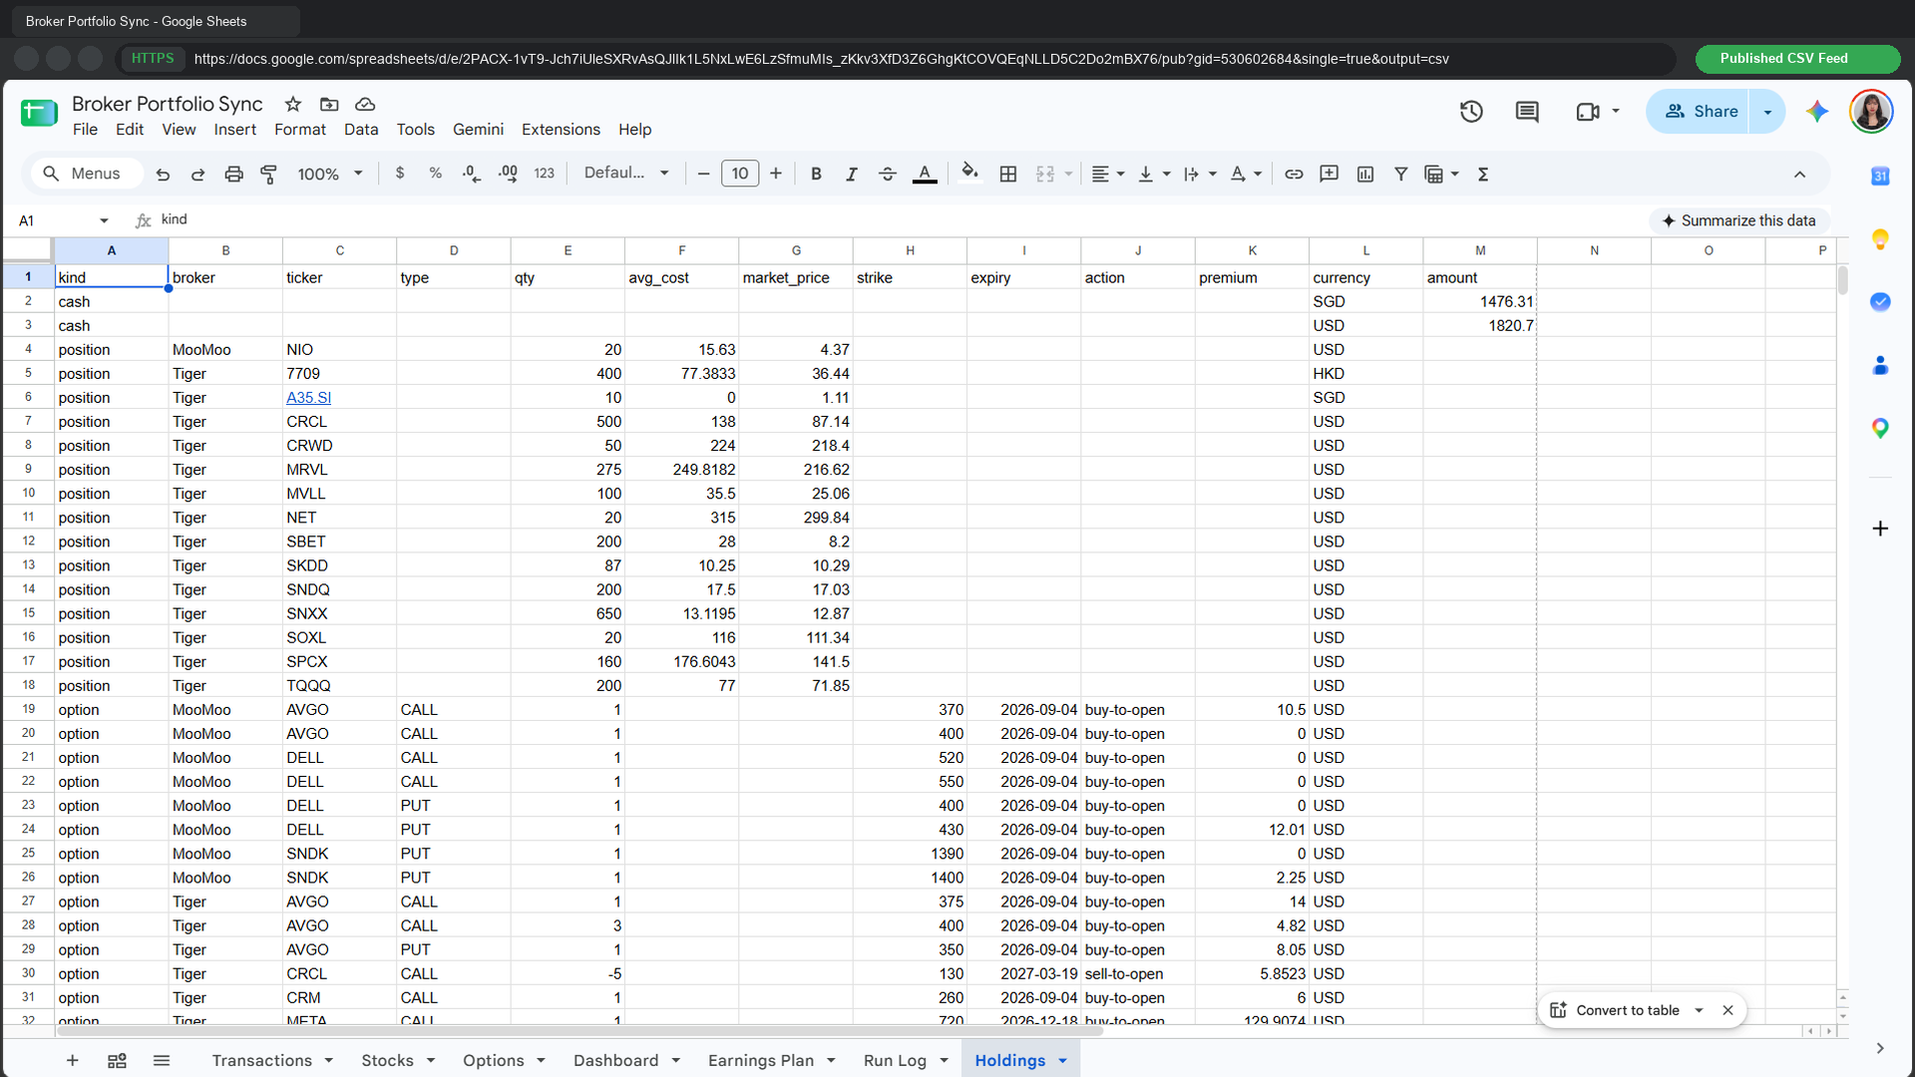Toggle bold formatting

tap(816, 174)
